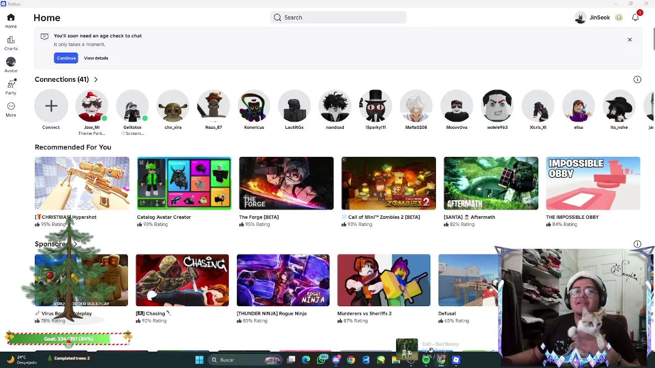Open the Defusal sponsored thumbnail

468,280
